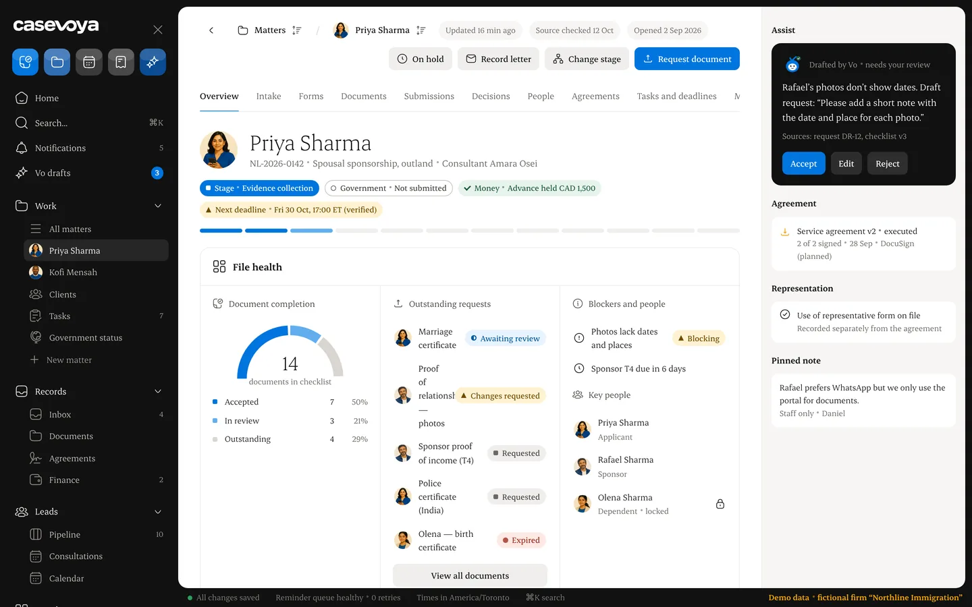Open the calendar icon in top sidebar row
Image resolution: width=972 pixels, height=607 pixels.
(89, 62)
